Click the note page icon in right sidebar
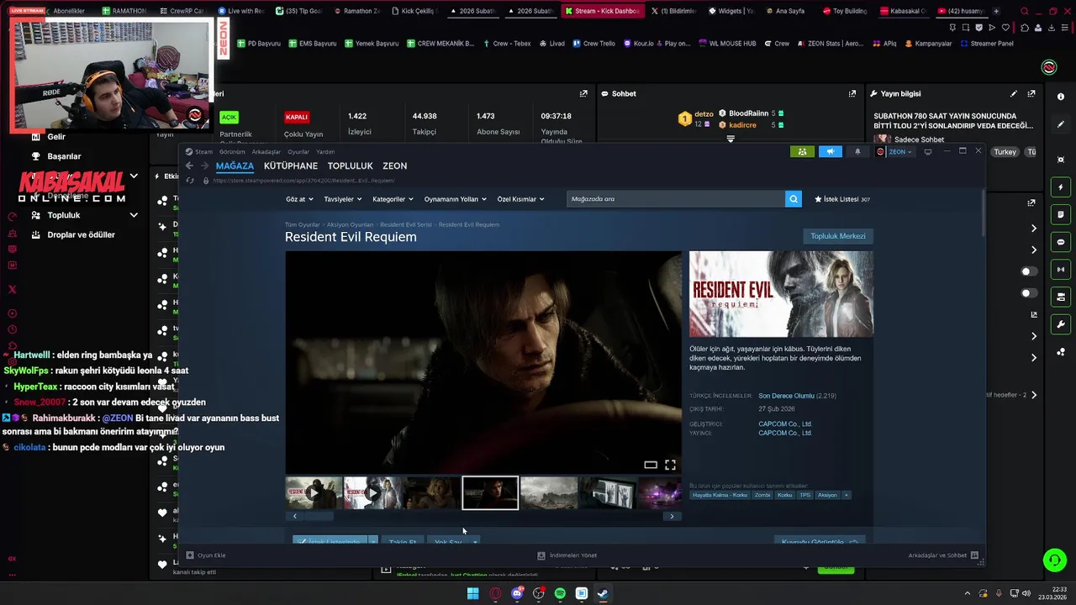1076x605 pixels. pyautogui.click(x=1061, y=214)
